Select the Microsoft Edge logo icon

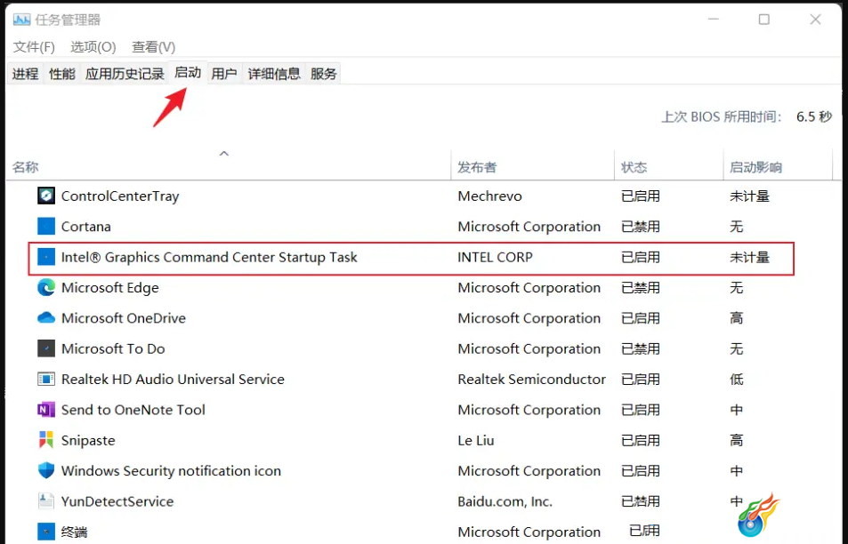46,287
